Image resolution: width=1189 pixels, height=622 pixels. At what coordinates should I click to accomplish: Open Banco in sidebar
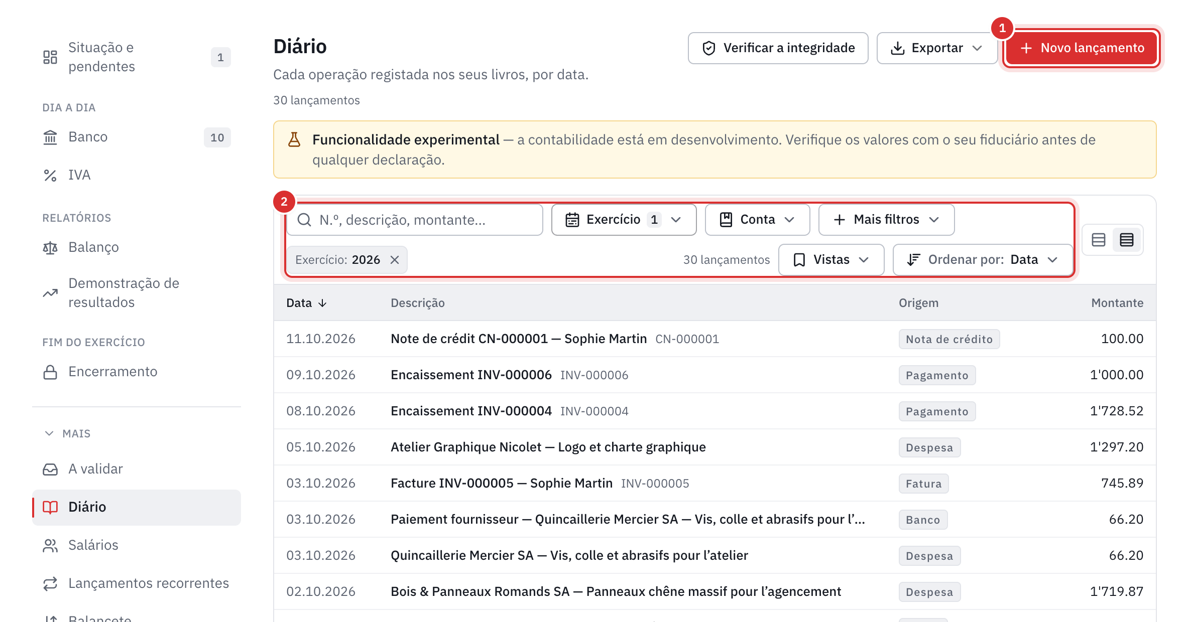point(137,137)
